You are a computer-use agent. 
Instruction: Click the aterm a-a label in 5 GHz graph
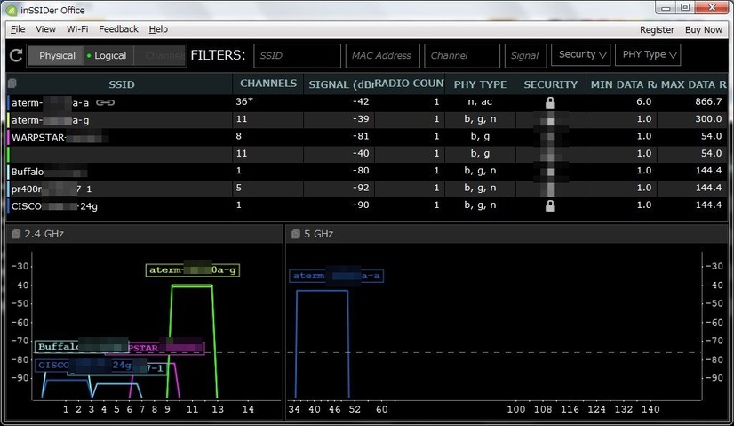pos(337,276)
